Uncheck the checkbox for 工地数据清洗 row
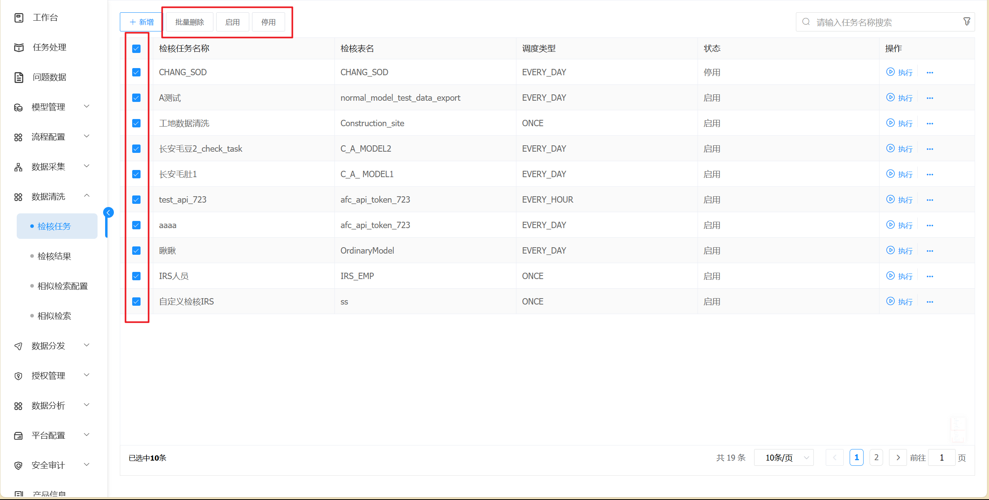The width and height of the screenshot is (989, 500). pos(136,123)
